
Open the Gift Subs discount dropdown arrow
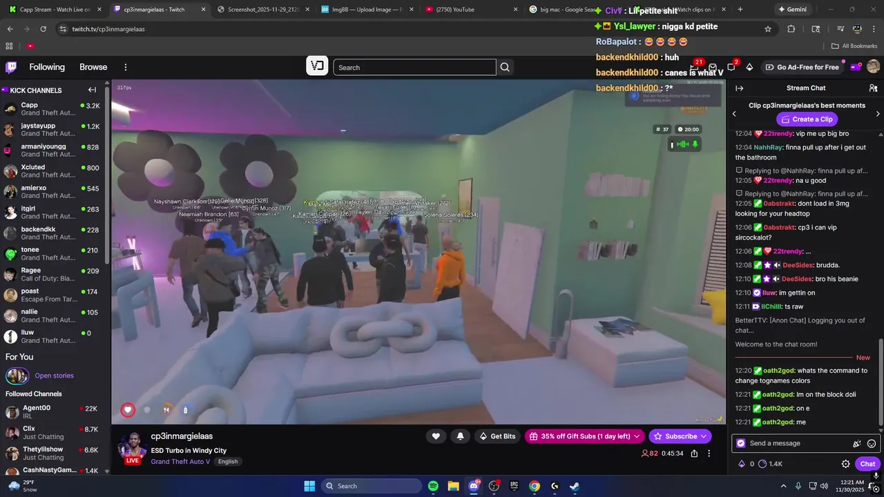pyautogui.click(x=637, y=436)
